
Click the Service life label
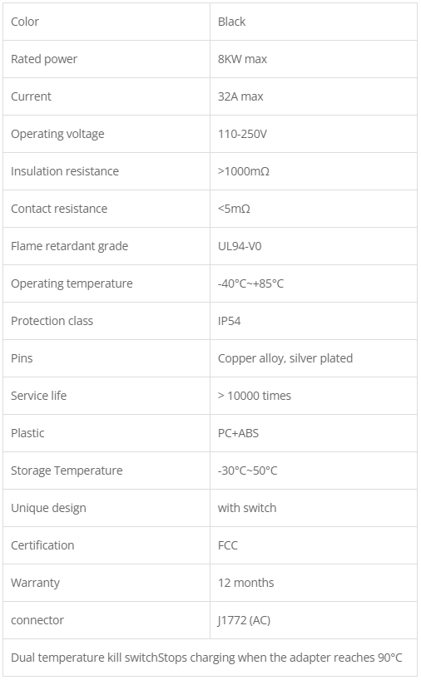click(x=38, y=396)
